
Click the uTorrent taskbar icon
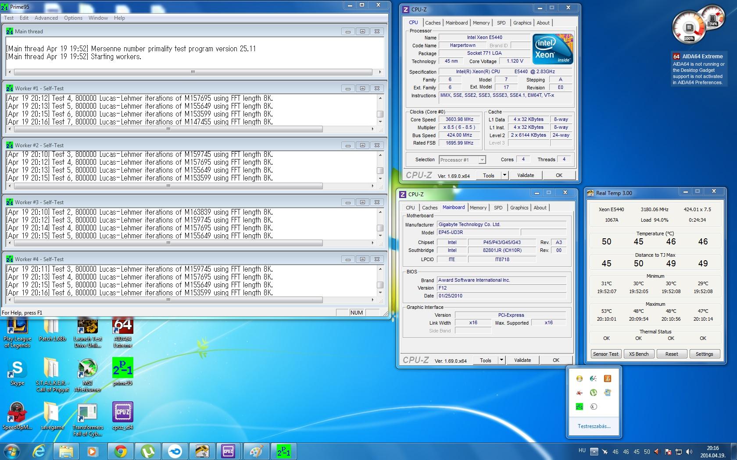(148, 451)
